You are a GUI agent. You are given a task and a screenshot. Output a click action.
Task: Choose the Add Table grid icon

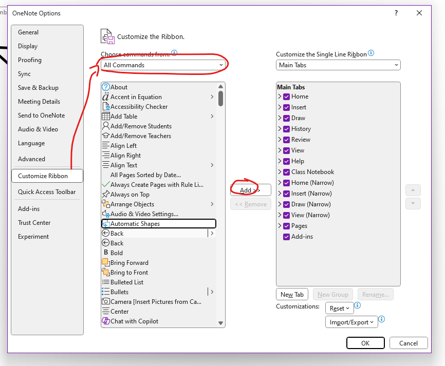tap(105, 116)
